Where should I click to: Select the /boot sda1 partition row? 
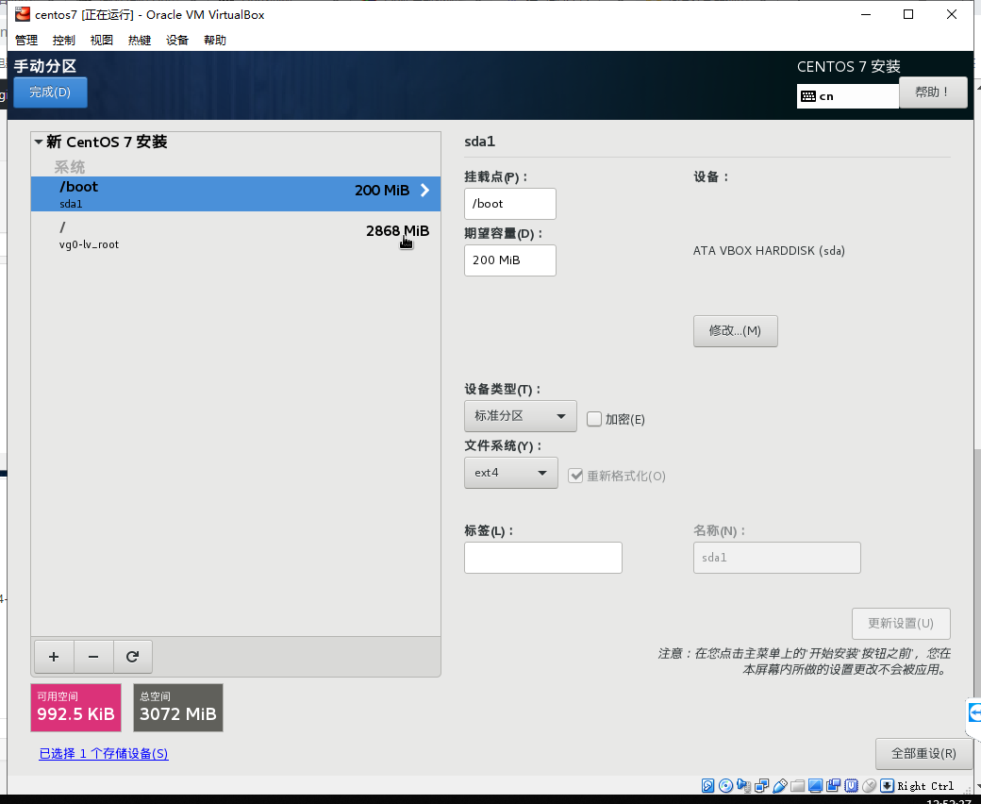(x=236, y=193)
